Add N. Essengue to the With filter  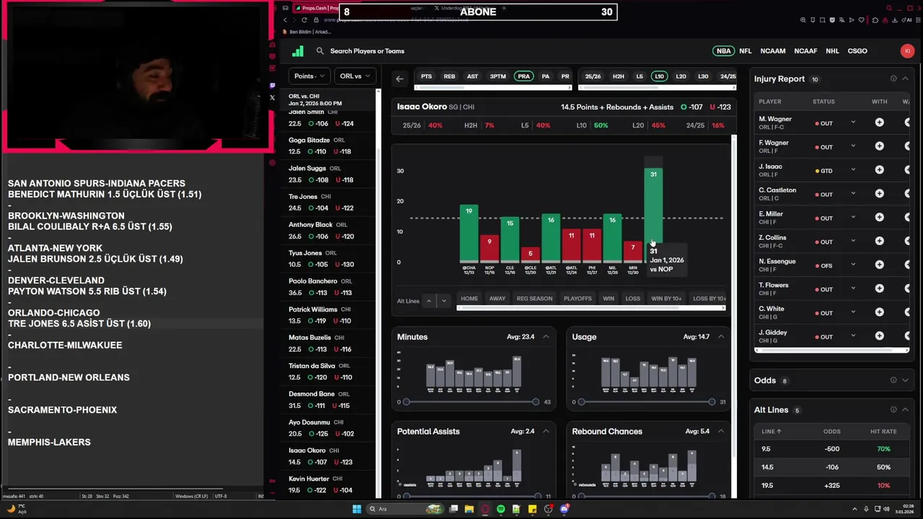click(x=879, y=265)
